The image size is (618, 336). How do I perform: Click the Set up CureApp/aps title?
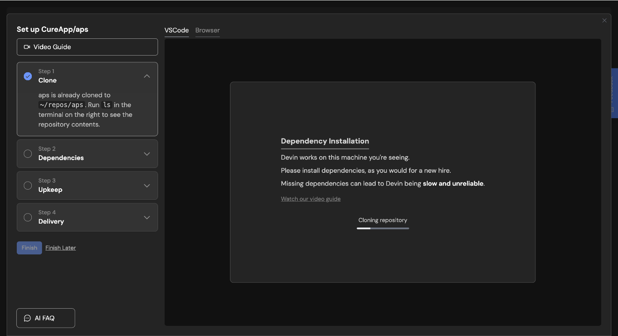point(53,30)
